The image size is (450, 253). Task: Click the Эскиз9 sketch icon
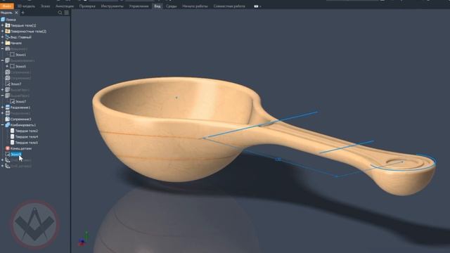[8, 155]
